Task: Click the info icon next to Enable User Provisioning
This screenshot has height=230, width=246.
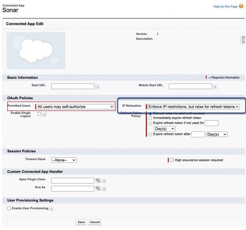Action: pyautogui.click(x=51, y=209)
